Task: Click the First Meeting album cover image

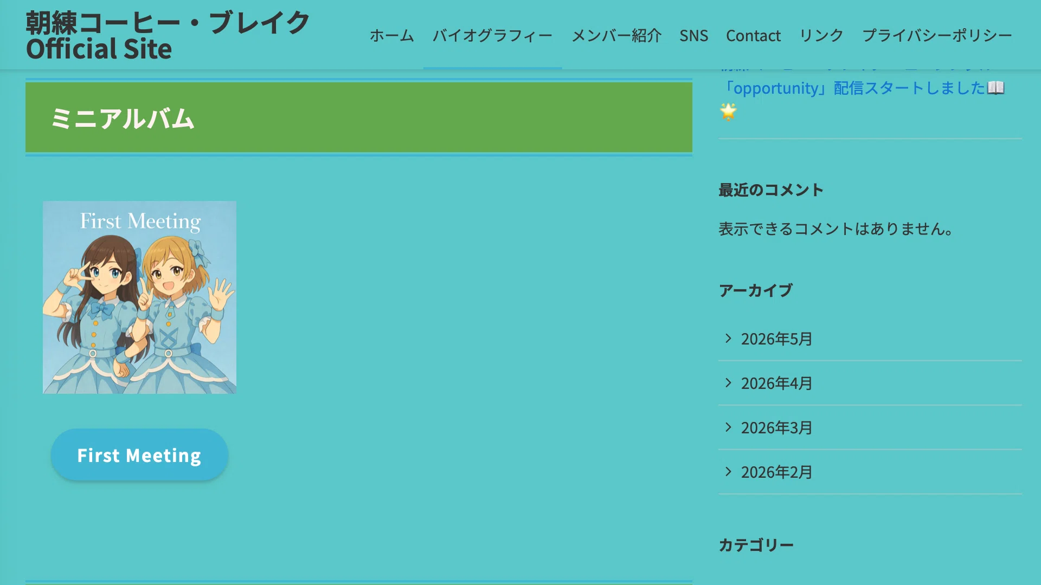Action: pyautogui.click(x=139, y=297)
